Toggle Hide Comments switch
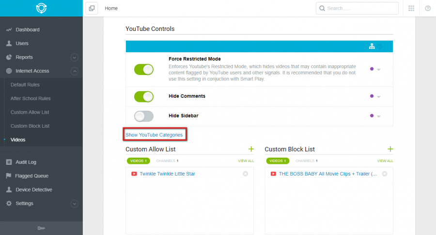Viewport: 436px width, 235px height. tap(144, 97)
